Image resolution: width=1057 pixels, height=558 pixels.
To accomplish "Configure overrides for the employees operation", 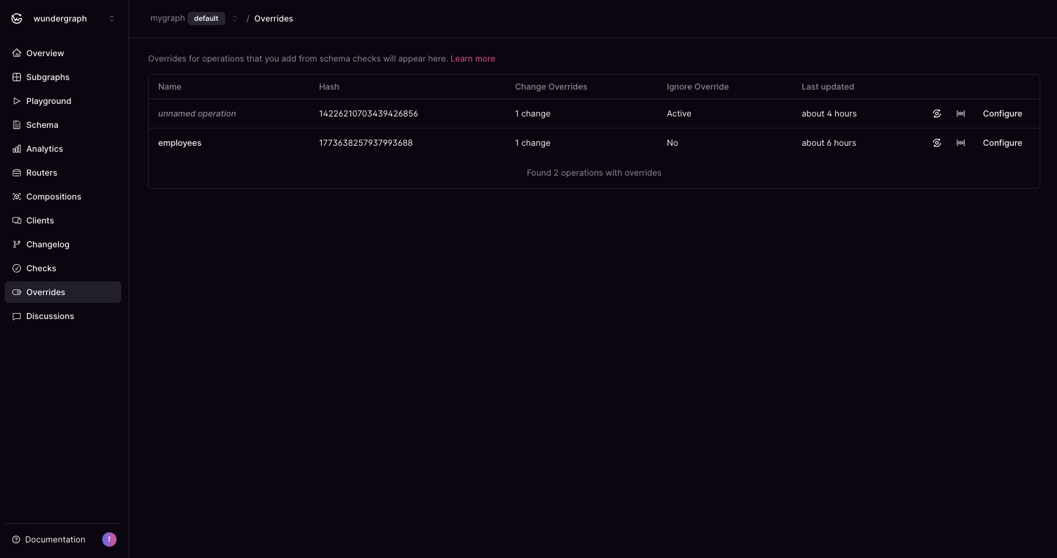I will pyautogui.click(x=1002, y=143).
